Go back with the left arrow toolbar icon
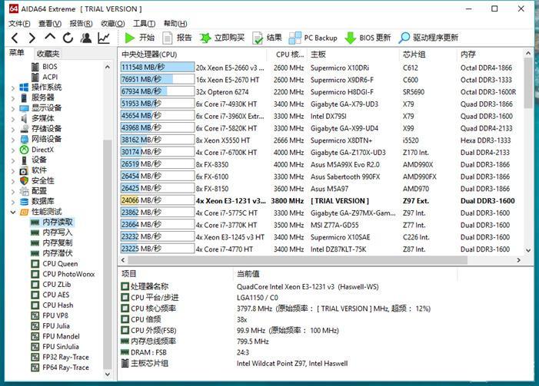Image resolution: width=539 pixels, height=386 pixels. point(15,38)
